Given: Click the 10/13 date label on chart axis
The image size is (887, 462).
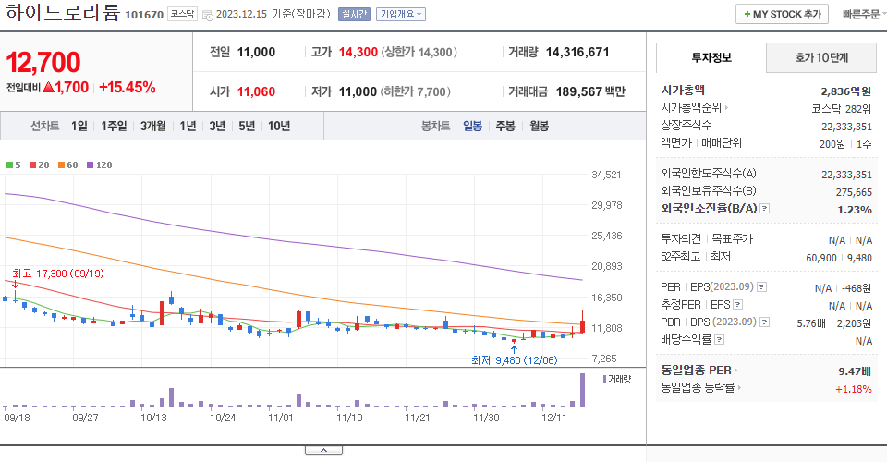Looking at the screenshot, I should click(x=153, y=418).
